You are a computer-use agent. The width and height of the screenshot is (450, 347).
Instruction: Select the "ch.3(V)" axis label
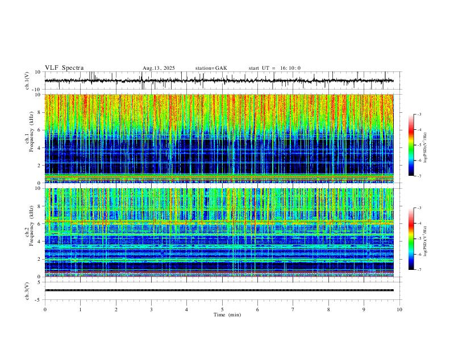pyautogui.click(x=27, y=291)
